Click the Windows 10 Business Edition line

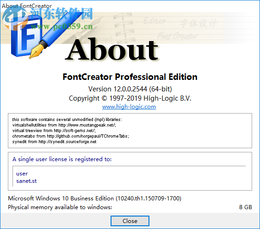click(x=94, y=199)
